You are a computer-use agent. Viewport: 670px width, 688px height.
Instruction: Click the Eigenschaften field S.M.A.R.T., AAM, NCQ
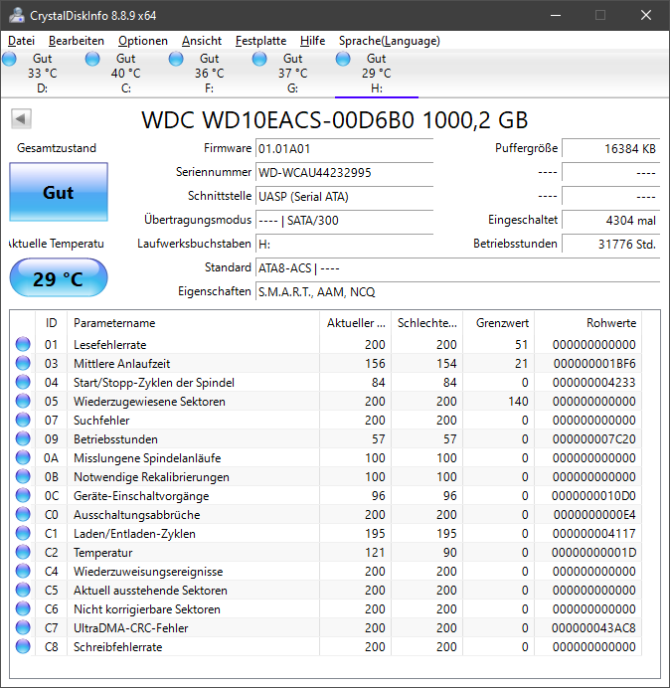457,291
